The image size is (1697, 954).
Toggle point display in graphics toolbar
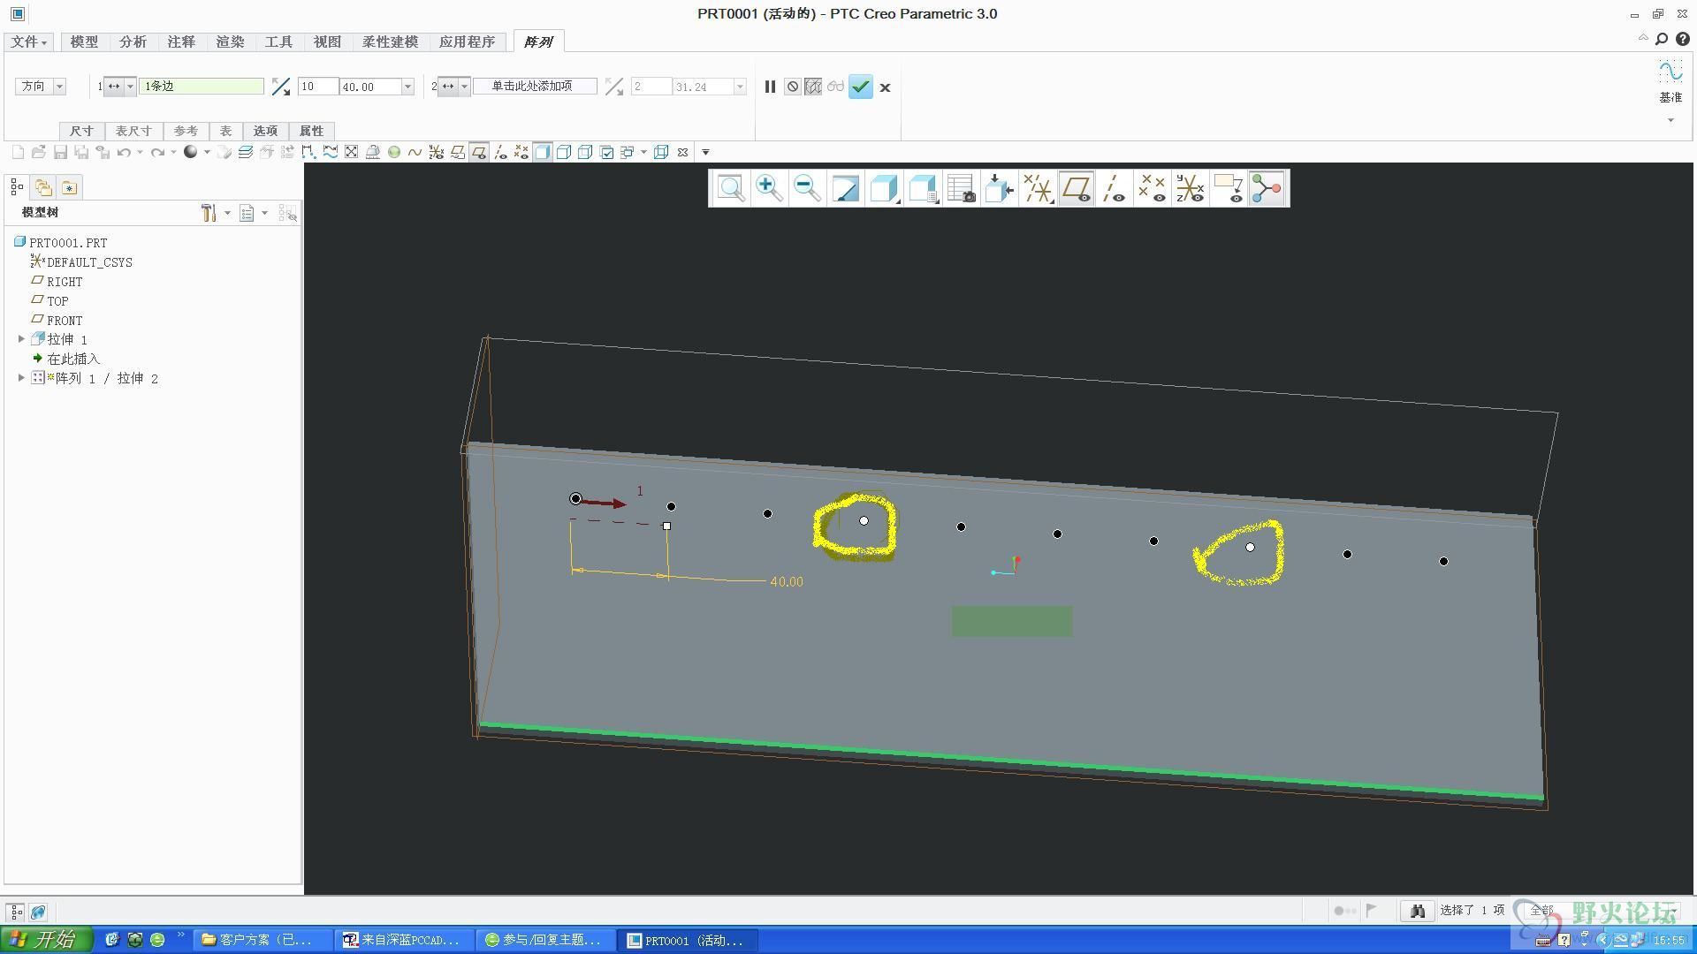pyautogui.click(x=1152, y=188)
